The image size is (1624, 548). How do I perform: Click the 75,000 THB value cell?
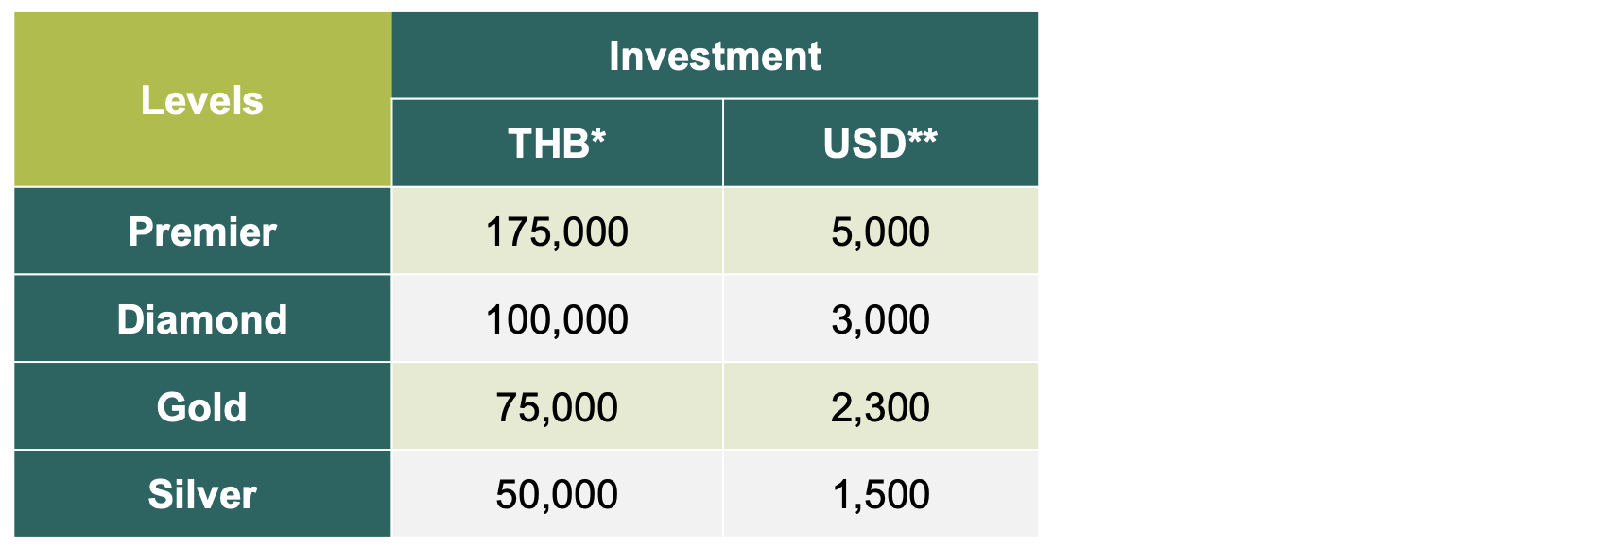click(557, 407)
